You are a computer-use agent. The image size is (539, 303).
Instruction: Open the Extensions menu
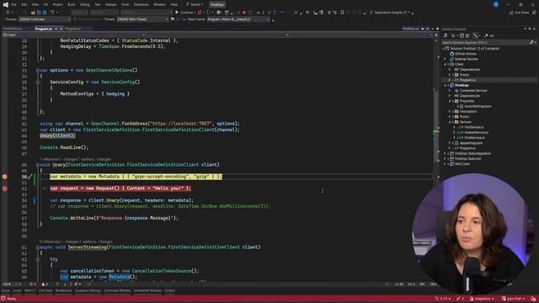tap(141, 4)
